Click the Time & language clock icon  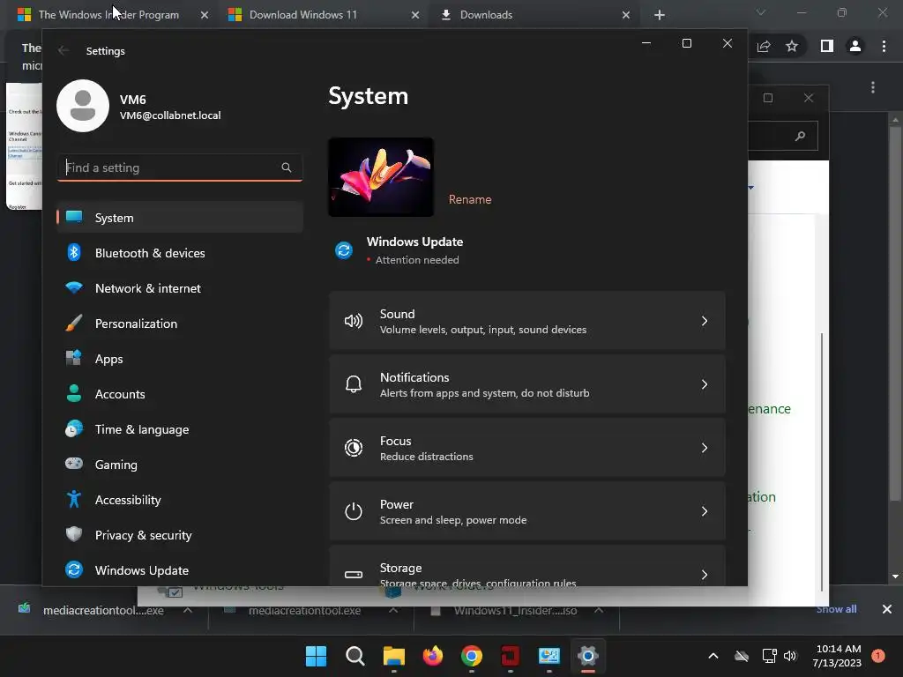(x=74, y=429)
